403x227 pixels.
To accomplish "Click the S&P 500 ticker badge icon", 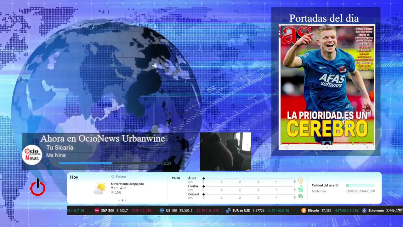I will pos(97,211).
